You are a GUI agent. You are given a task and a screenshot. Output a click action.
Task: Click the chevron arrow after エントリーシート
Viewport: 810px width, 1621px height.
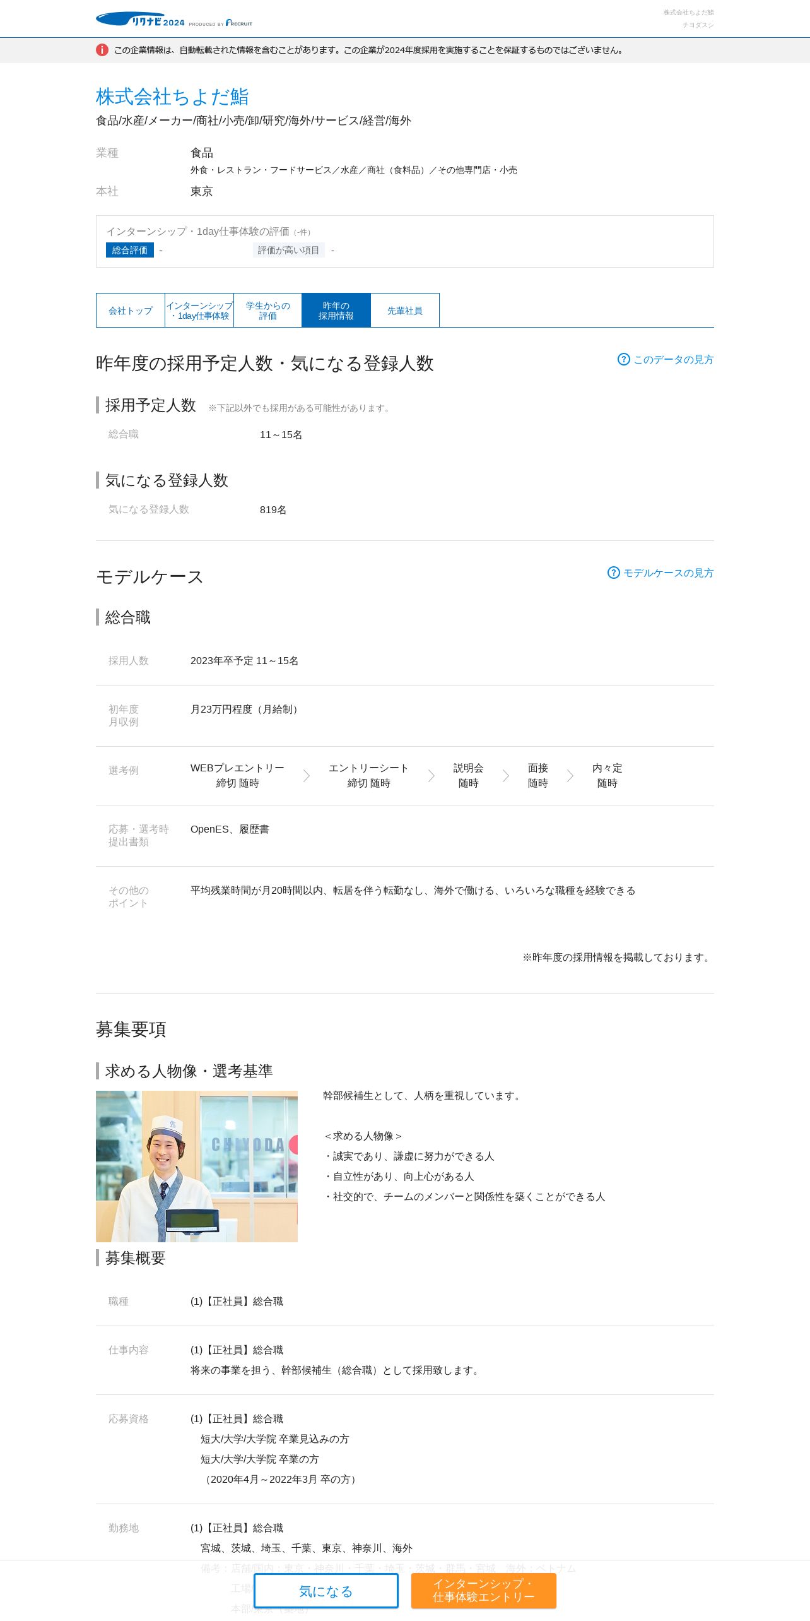431,776
